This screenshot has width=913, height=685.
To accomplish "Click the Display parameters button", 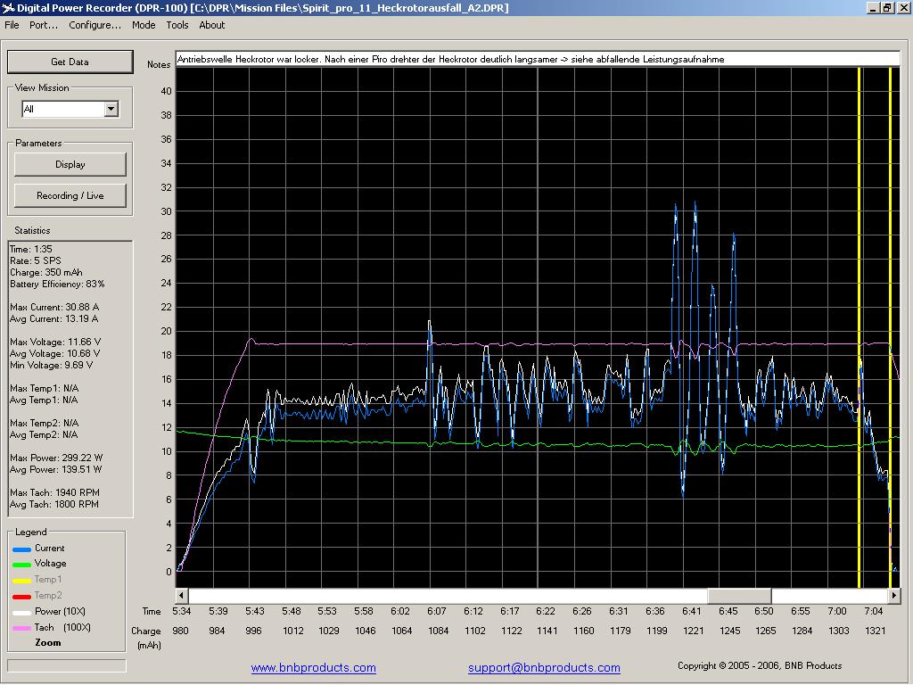I will pos(70,164).
